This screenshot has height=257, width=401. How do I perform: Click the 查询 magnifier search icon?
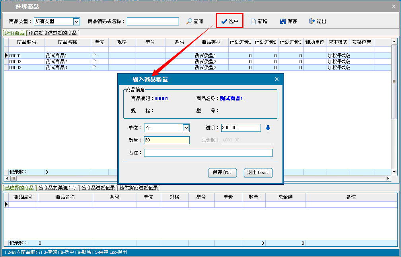(x=189, y=21)
